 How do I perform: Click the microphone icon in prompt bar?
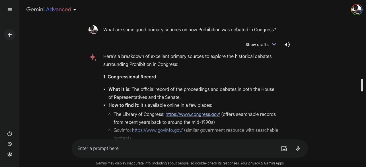(x=298, y=148)
